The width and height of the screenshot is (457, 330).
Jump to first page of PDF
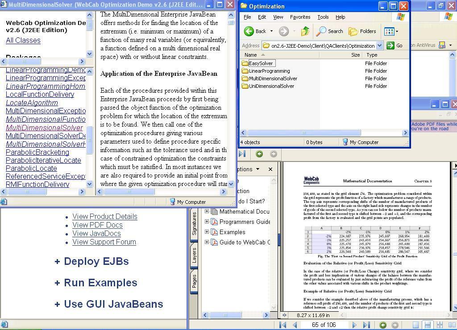coord(283,325)
